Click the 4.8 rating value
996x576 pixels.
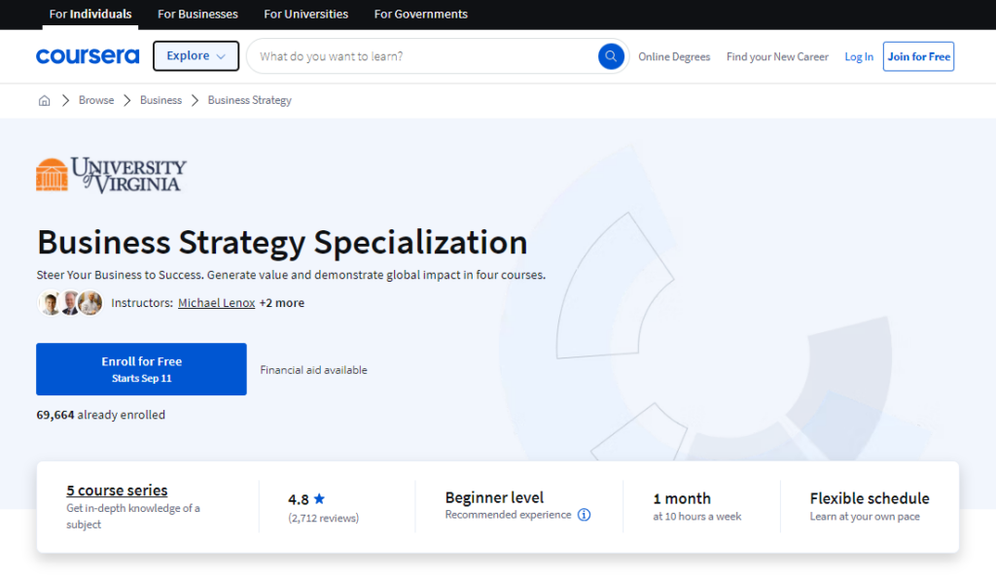[x=299, y=499]
